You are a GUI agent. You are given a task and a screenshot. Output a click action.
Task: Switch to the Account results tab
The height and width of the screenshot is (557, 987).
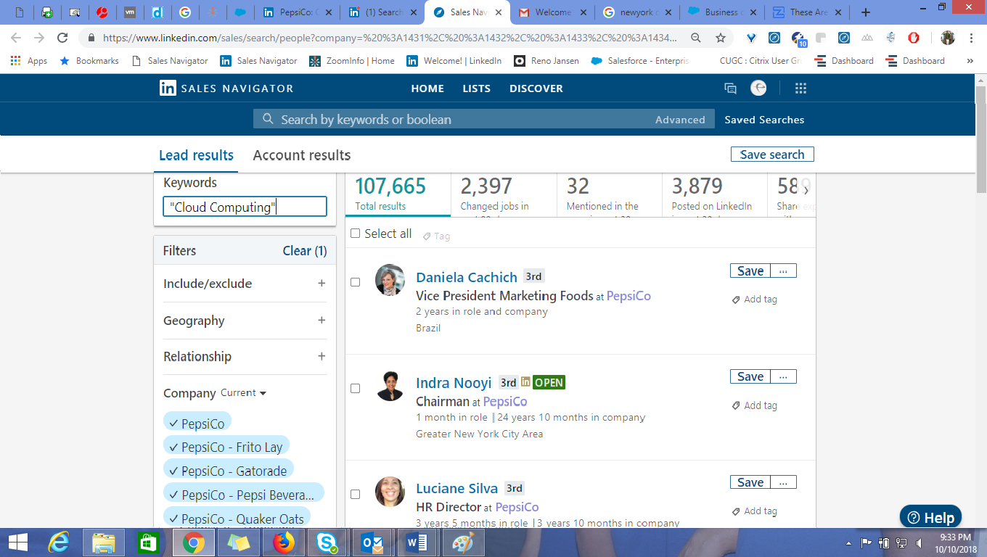pyautogui.click(x=301, y=155)
